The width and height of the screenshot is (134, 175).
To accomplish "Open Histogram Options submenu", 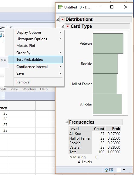I will (x=35, y=39).
